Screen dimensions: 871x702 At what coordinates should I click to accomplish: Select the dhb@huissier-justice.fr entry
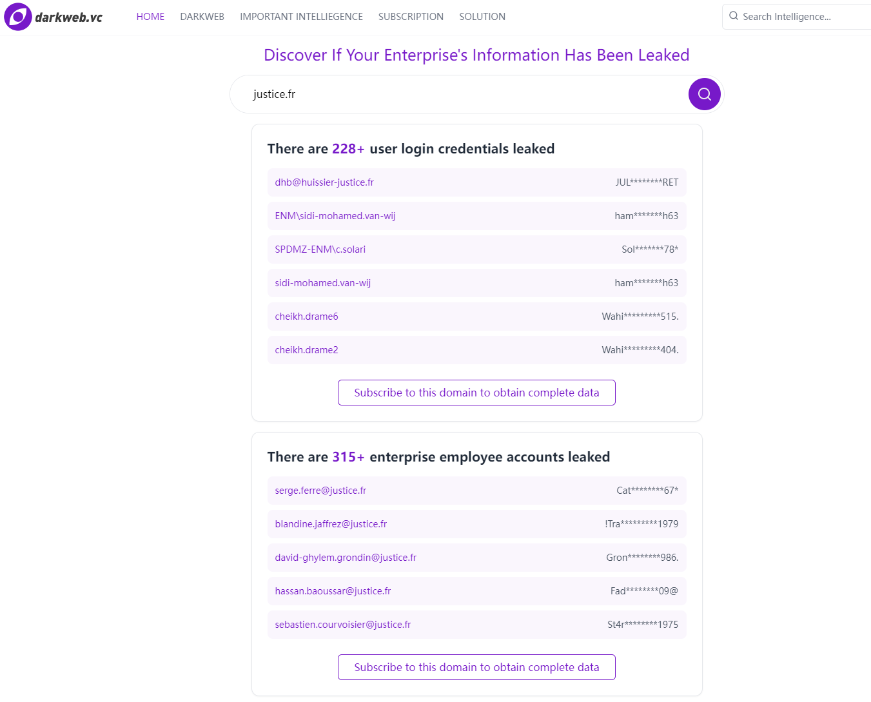tap(476, 182)
